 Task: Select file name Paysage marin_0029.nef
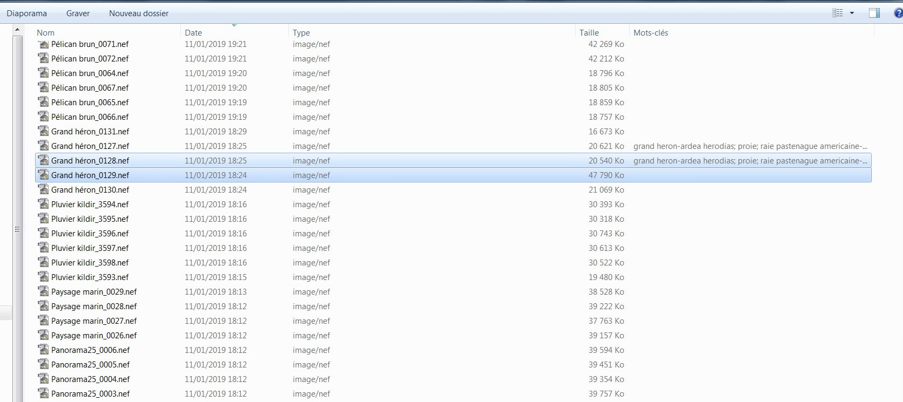(94, 291)
